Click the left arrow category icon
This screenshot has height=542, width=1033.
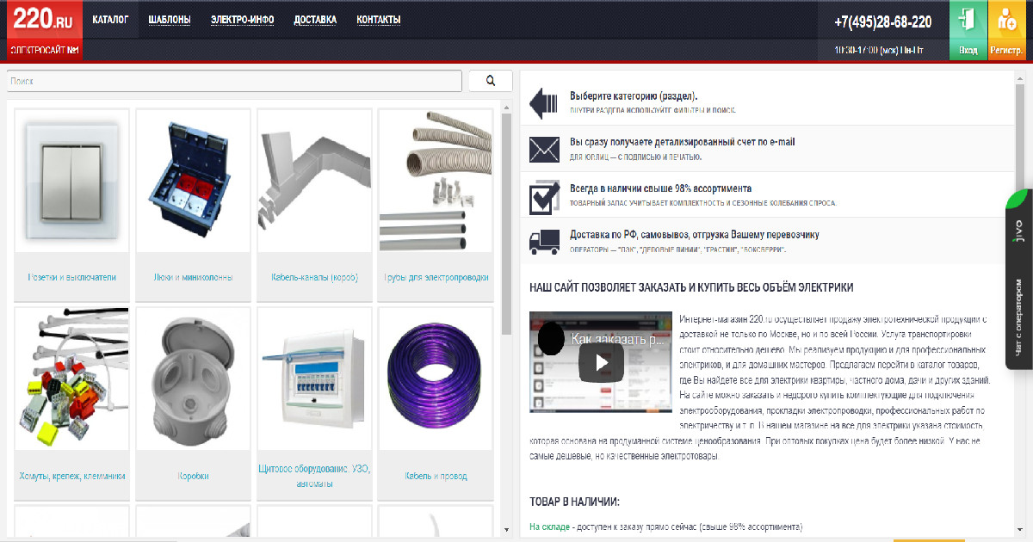click(x=544, y=104)
